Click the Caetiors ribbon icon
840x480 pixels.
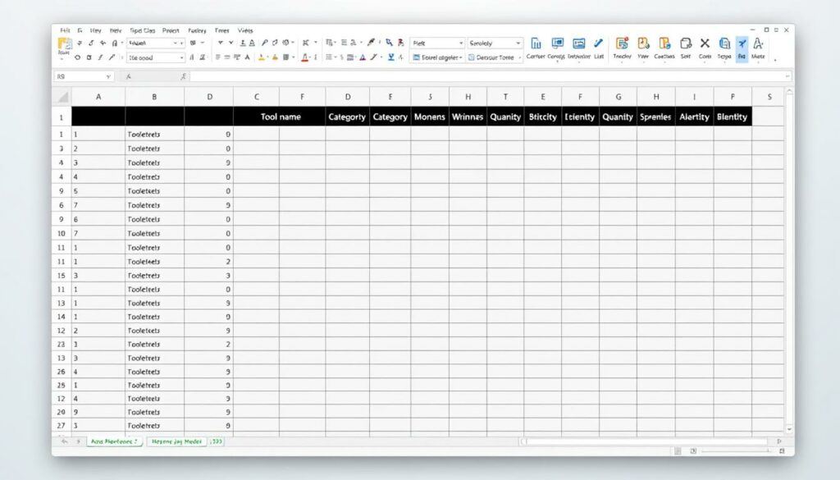[664, 44]
